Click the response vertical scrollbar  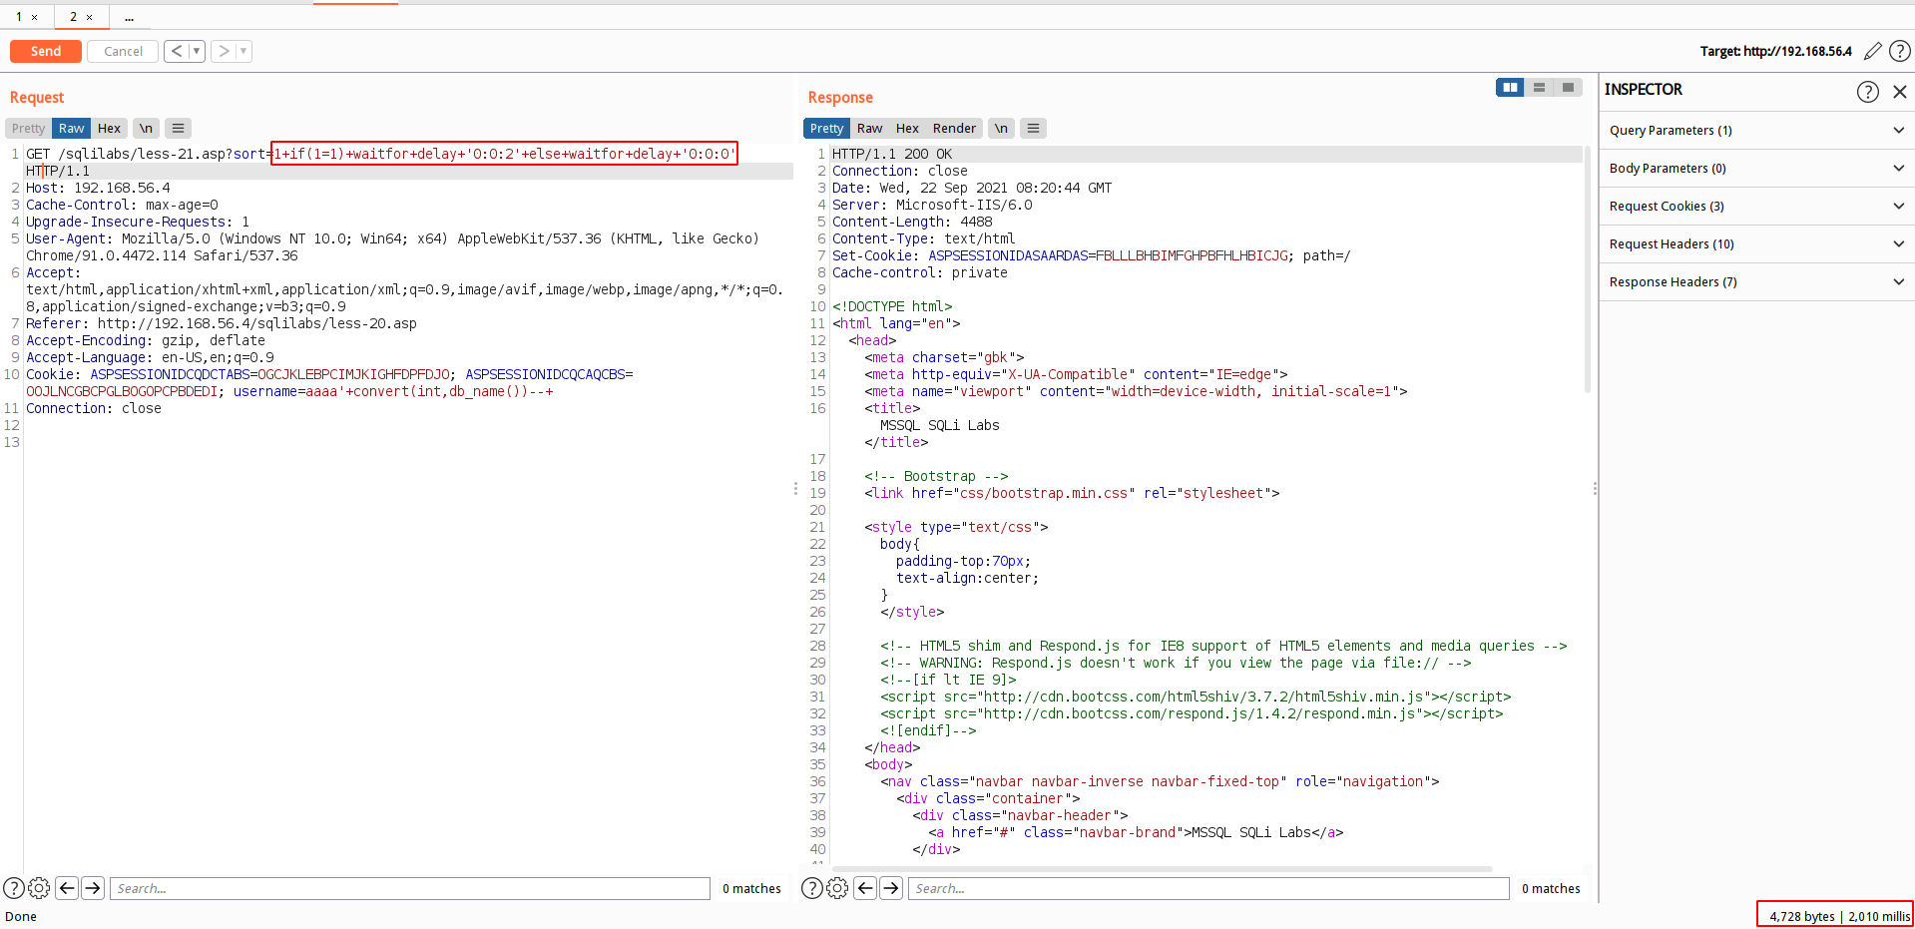coord(1587,269)
